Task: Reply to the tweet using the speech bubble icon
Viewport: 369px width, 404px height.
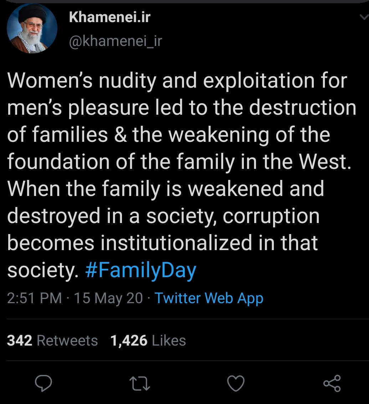Action: point(44,383)
